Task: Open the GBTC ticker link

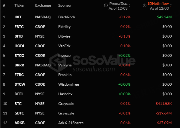Action: [x=19, y=113]
